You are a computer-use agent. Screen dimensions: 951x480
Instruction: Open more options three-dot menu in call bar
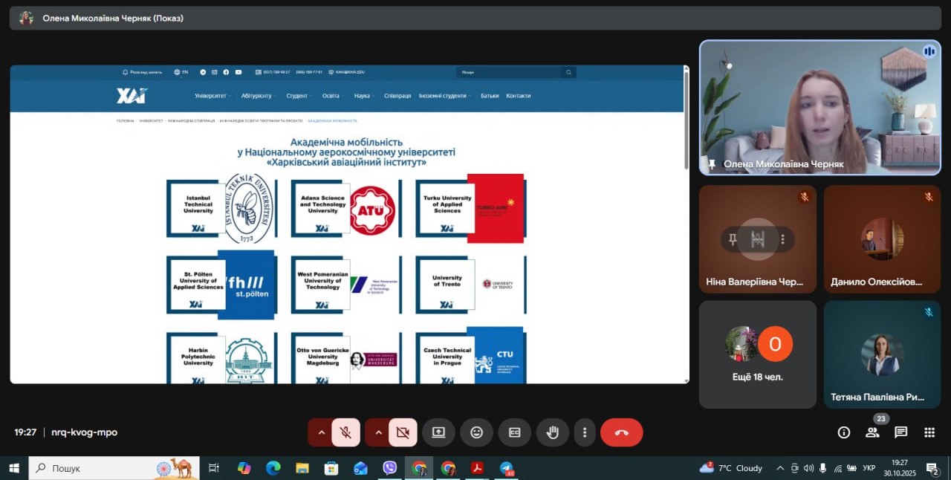(585, 432)
